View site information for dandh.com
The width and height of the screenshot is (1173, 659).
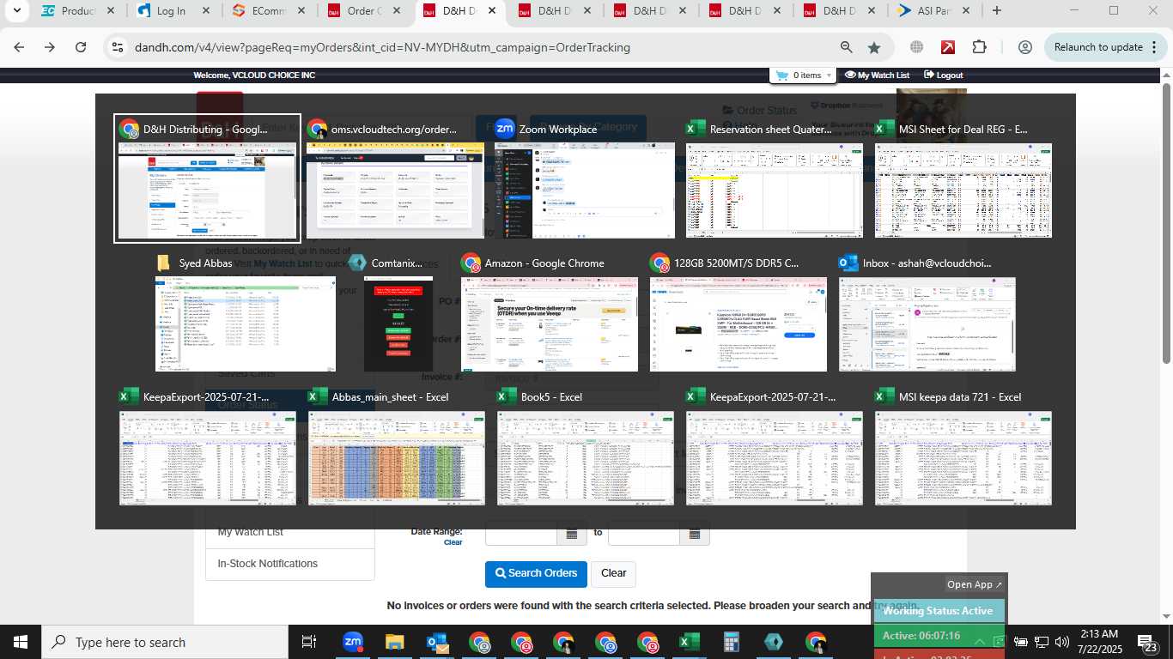click(119, 47)
